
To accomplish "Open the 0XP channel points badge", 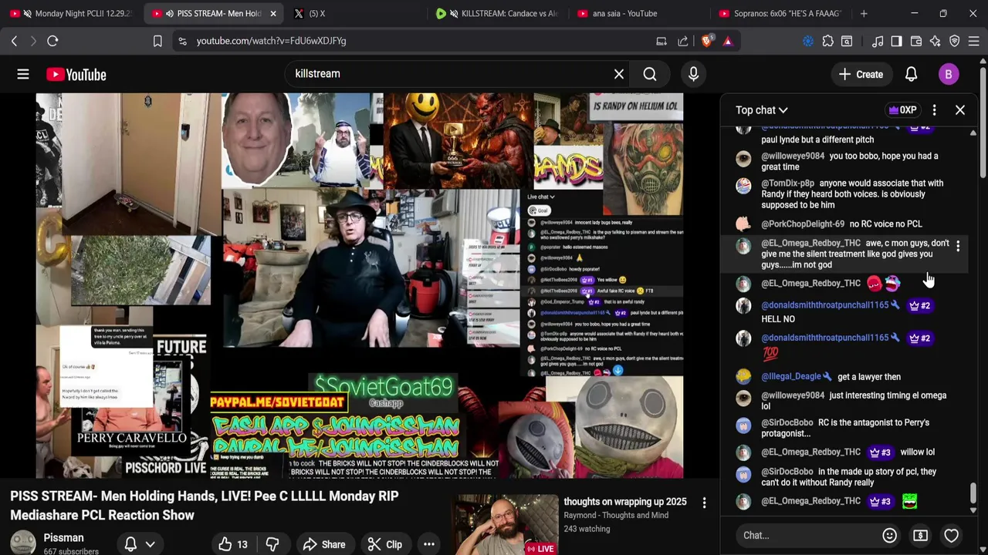I will [902, 110].
